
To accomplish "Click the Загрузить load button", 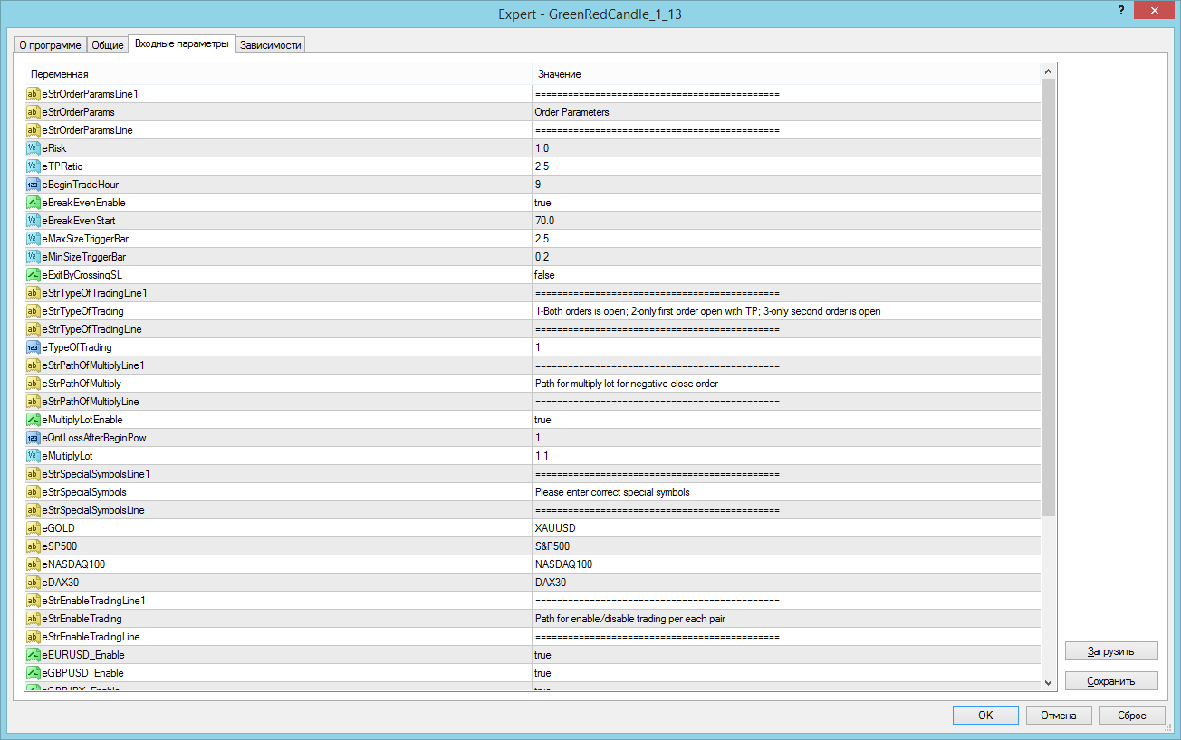I will 1111,651.
